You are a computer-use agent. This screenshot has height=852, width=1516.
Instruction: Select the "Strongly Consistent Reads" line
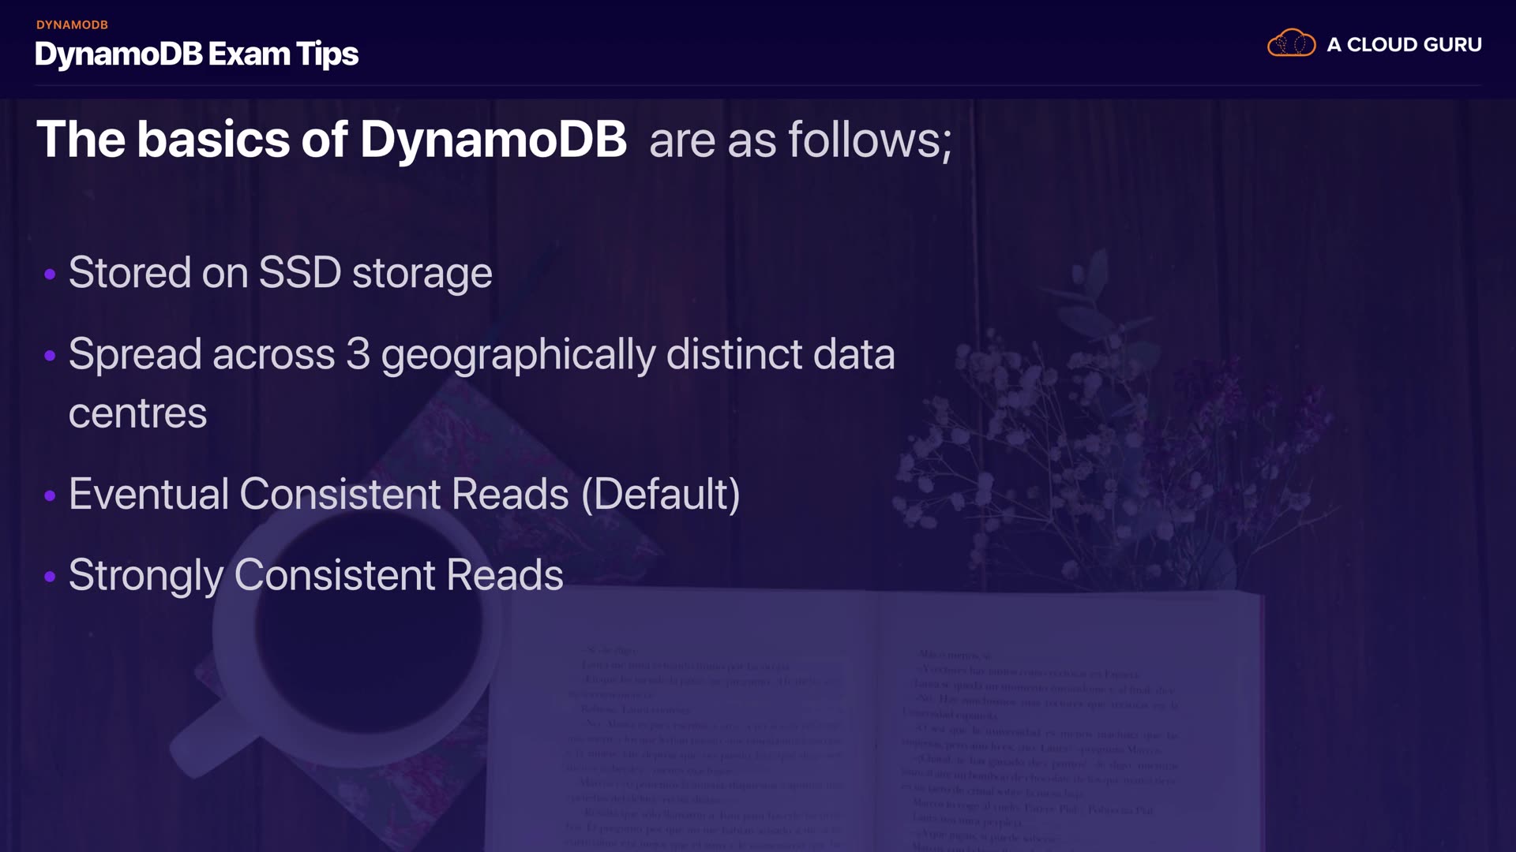click(x=316, y=575)
